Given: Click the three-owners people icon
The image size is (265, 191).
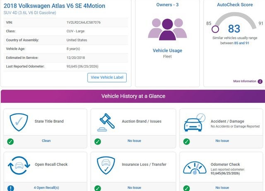Looking at the screenshot, I should pyautogui.click(x=167, y=29).
